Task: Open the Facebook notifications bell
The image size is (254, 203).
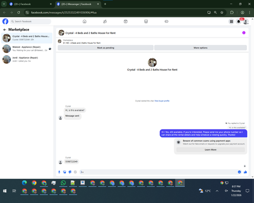Action: point(239,21)
